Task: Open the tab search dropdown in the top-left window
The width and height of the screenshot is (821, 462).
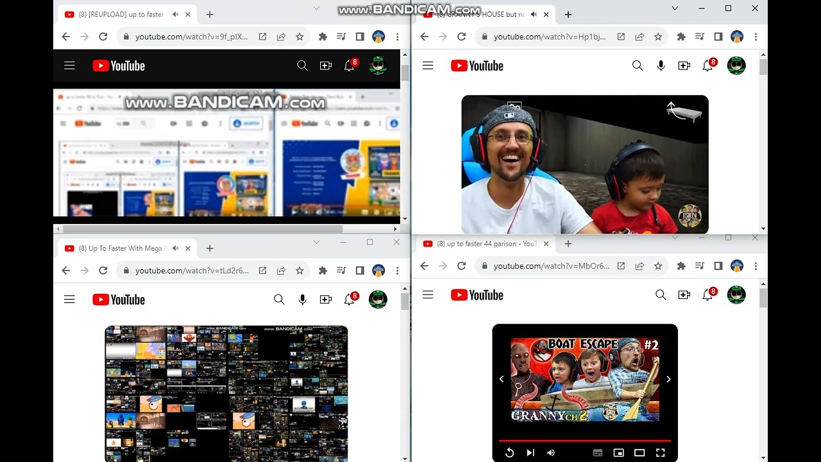Action: [x=316, y=8]
